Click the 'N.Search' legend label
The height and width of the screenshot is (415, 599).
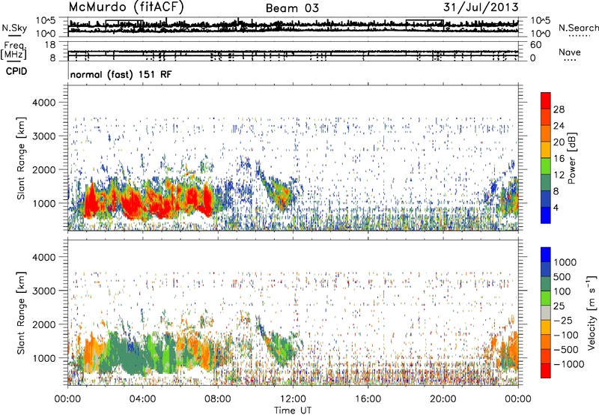coord(578,28)
